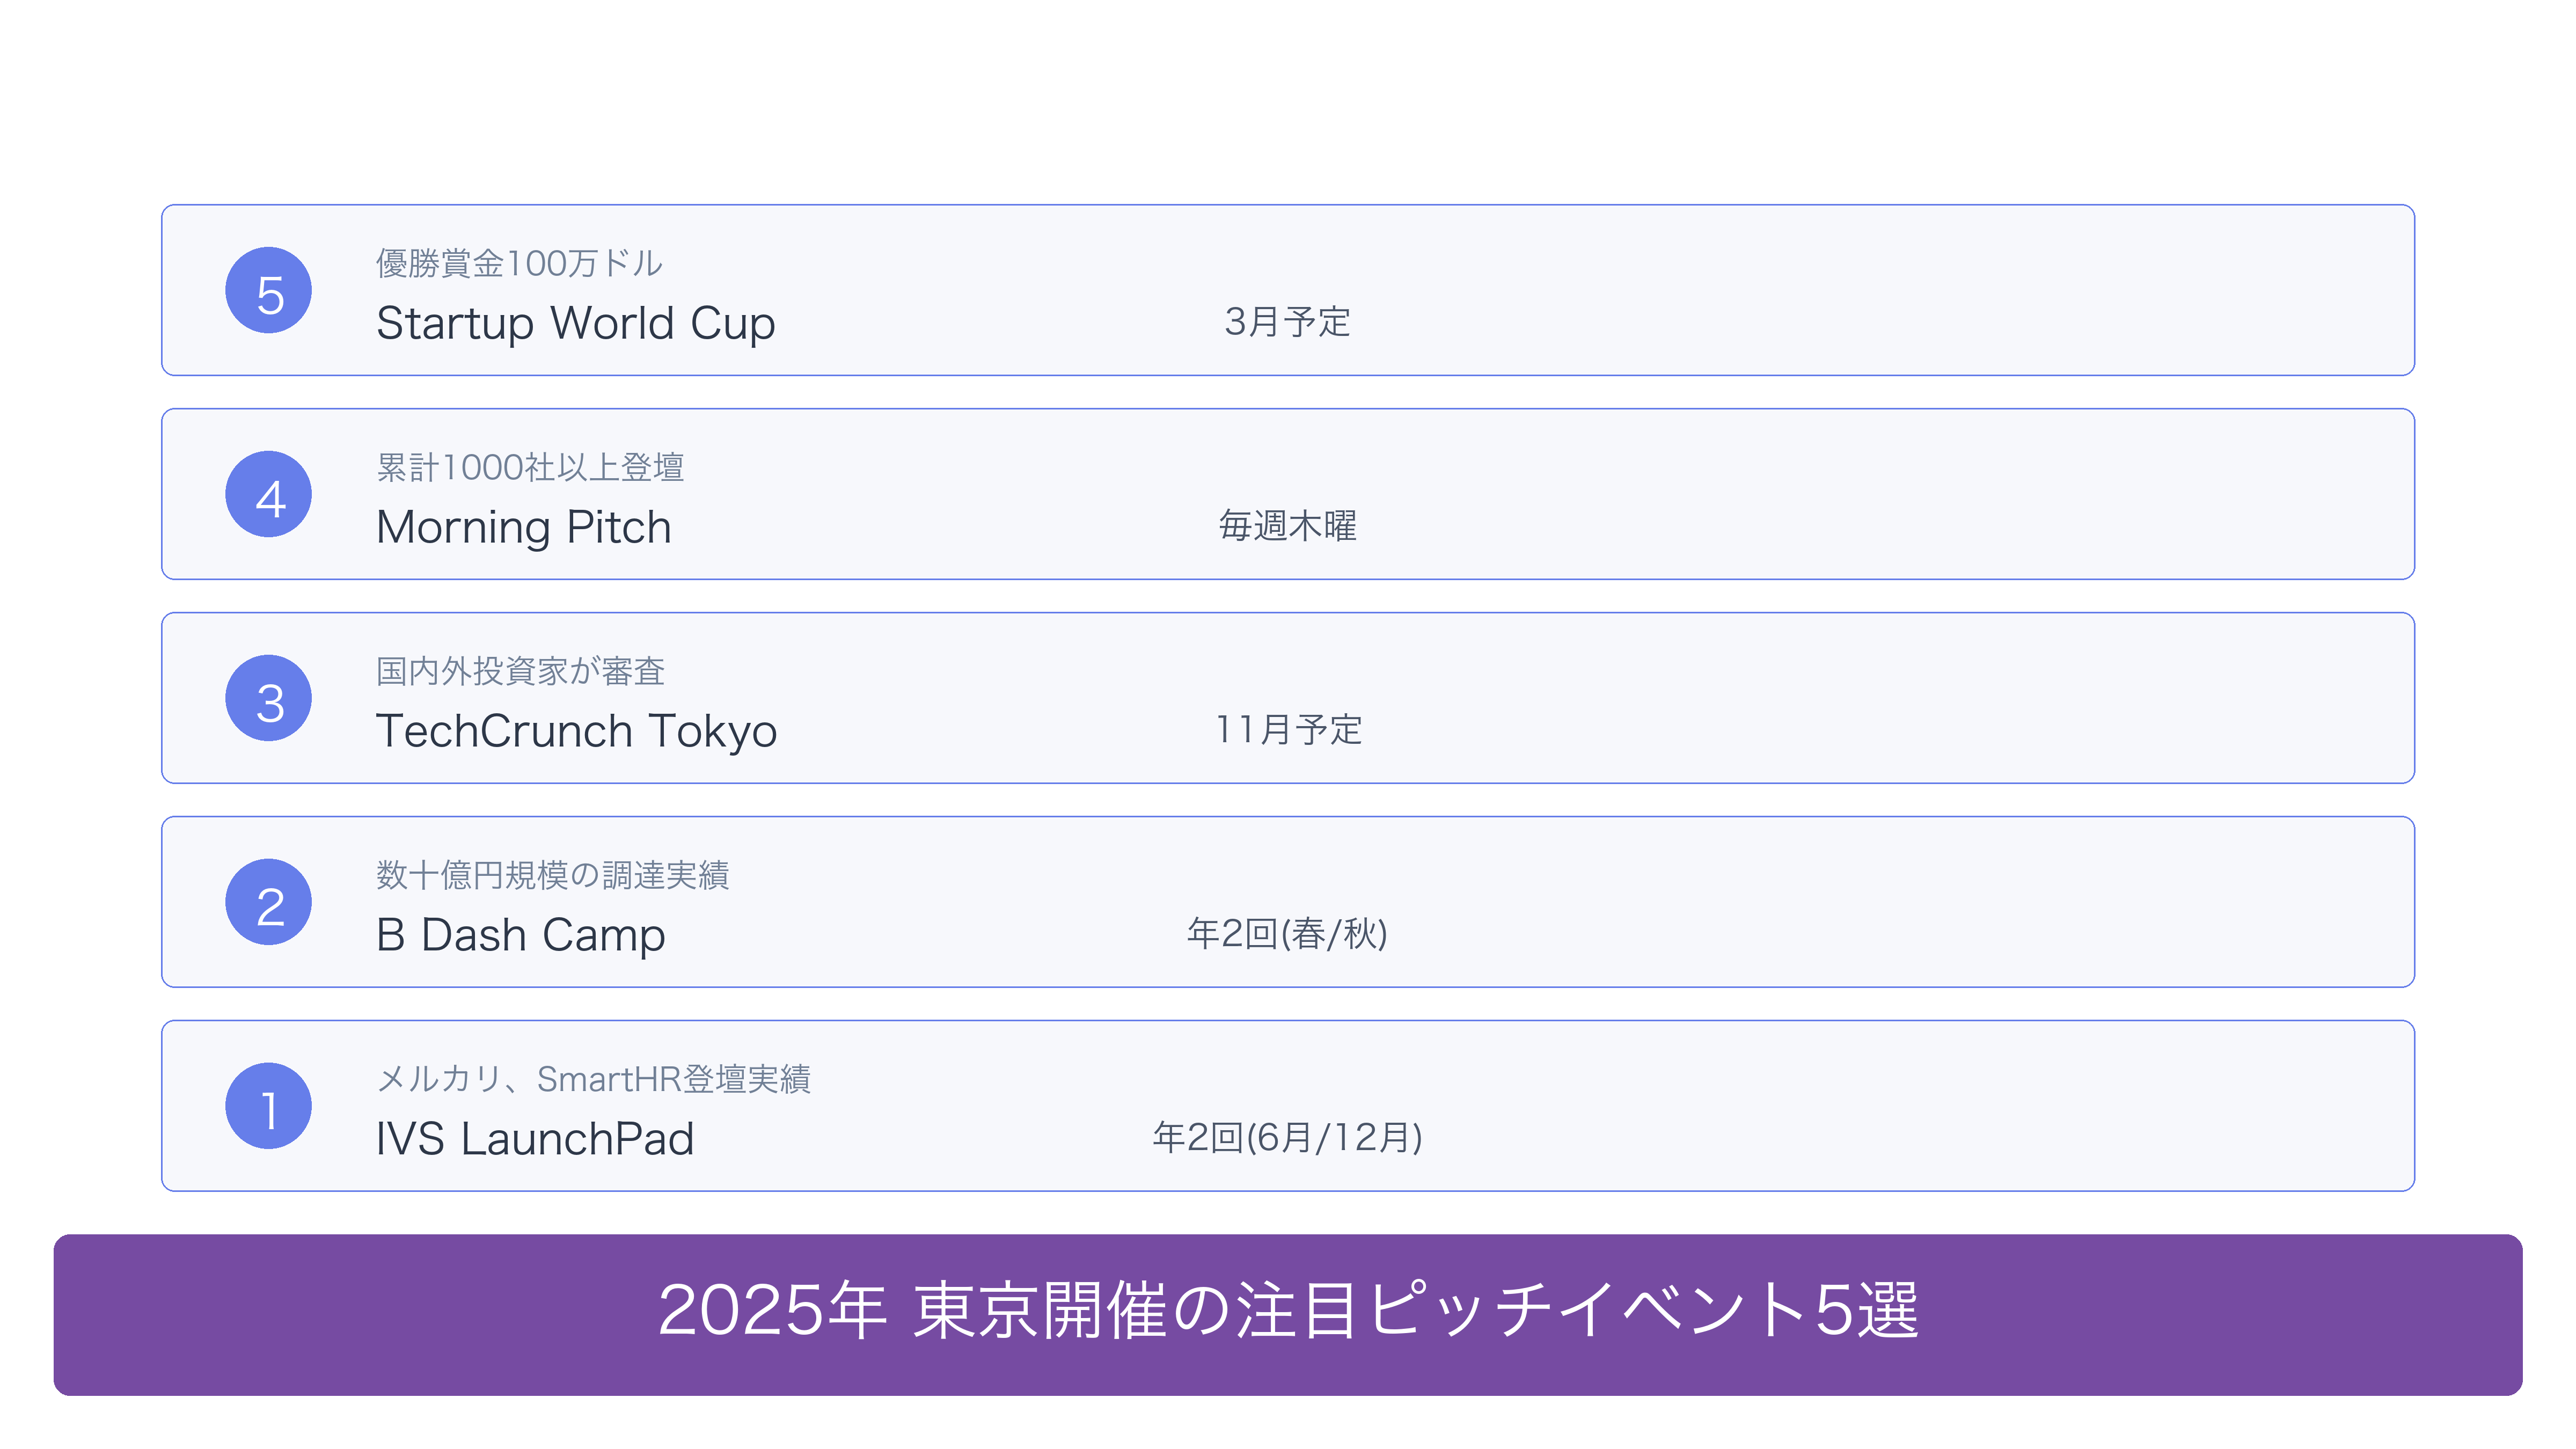Click the number 2 circle badge
The image size is (2576, 1449).
pos(268,902)
